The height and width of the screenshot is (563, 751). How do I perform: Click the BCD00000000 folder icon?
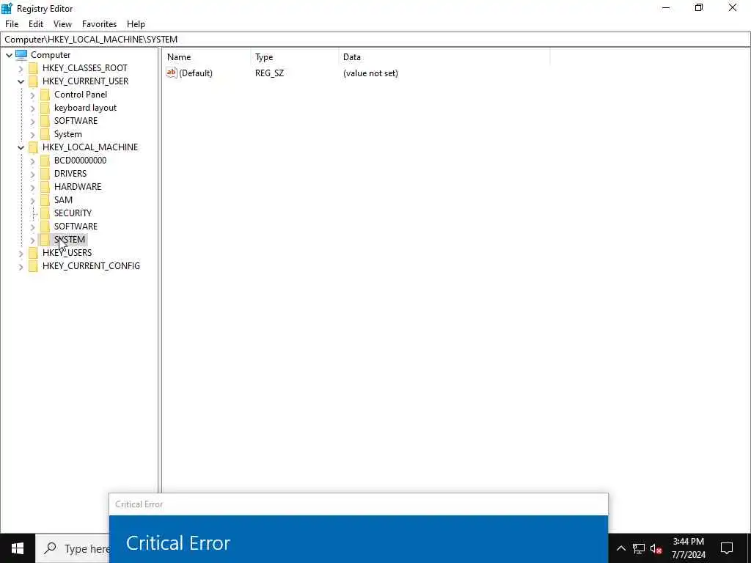[45, 161]
